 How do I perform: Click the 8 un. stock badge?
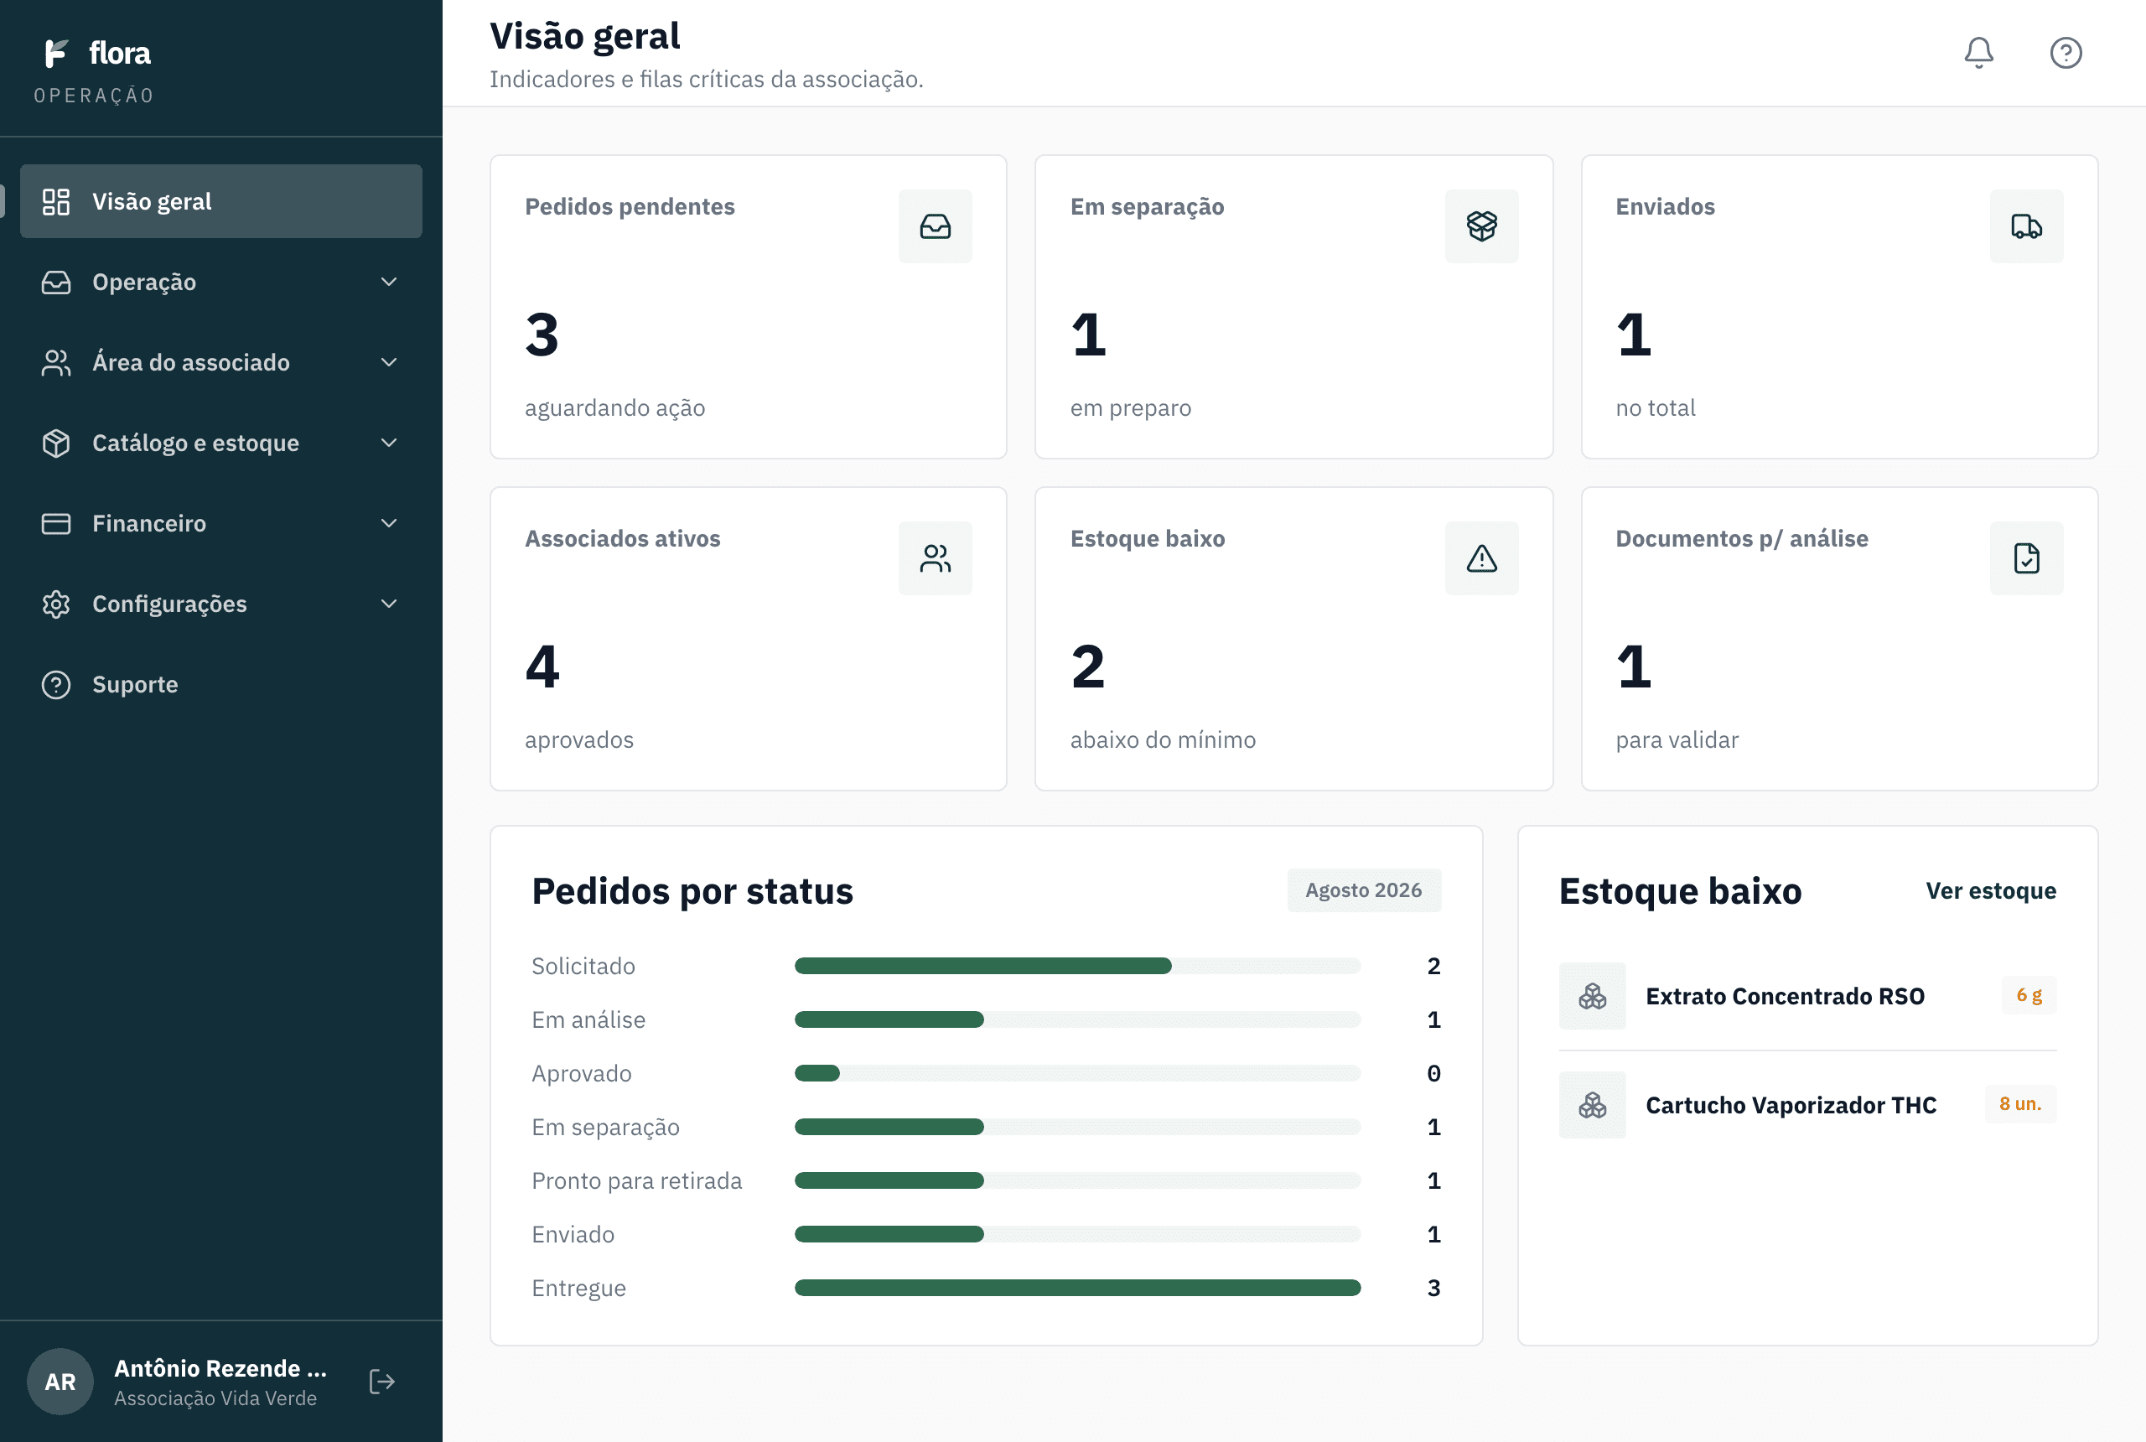[2020, 1103]
